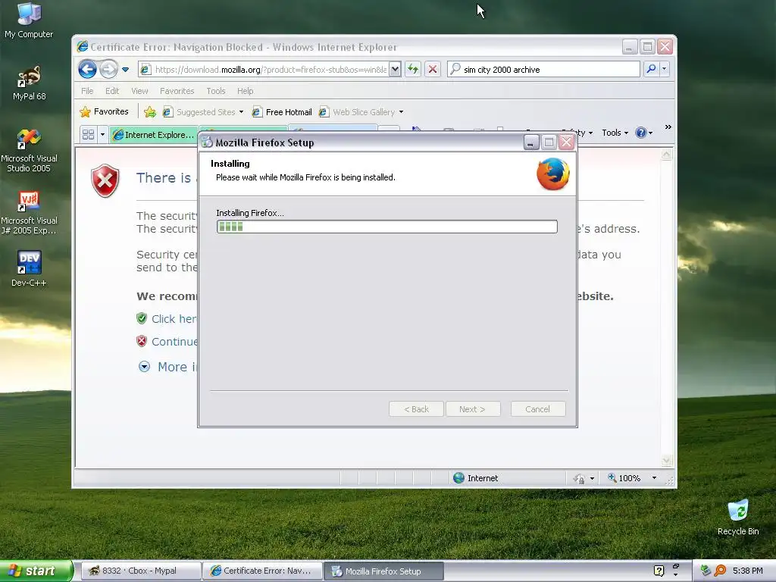The height and width of the screenshot is (582, 776).
Task: Select Microsoft Visual J# 2005 Express icon
Action: (29, 213)
